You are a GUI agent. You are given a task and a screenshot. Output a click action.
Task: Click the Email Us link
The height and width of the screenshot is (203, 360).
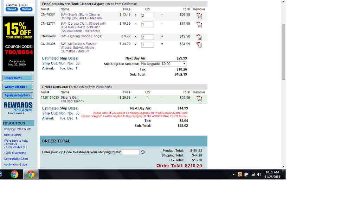tap(12, 144)
